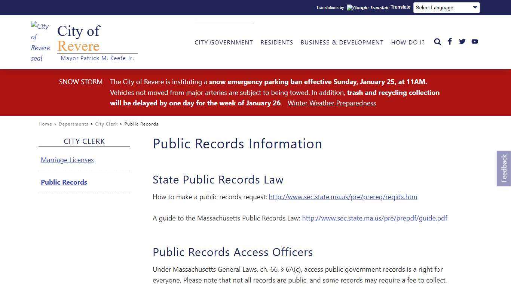
Task: Open BUSINESS & DEVELOPMENT navigation item
Action: point(342,42)
